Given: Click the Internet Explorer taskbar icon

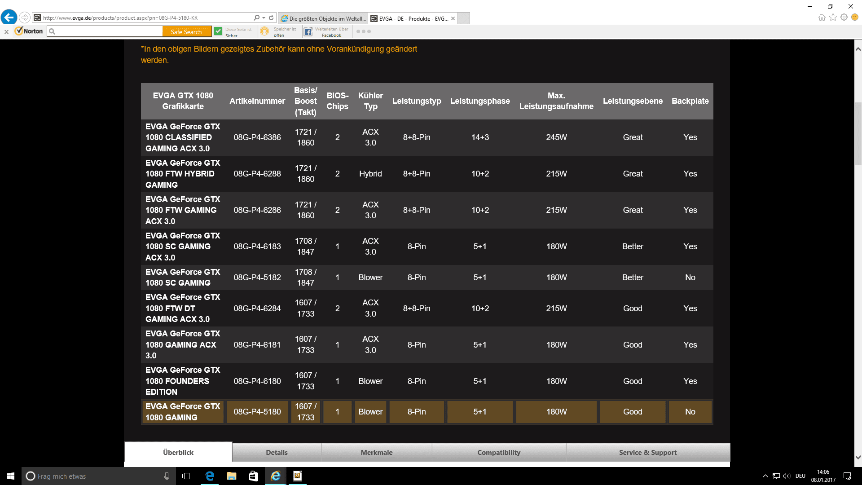Looking at the screenshot, I should 275,476.
